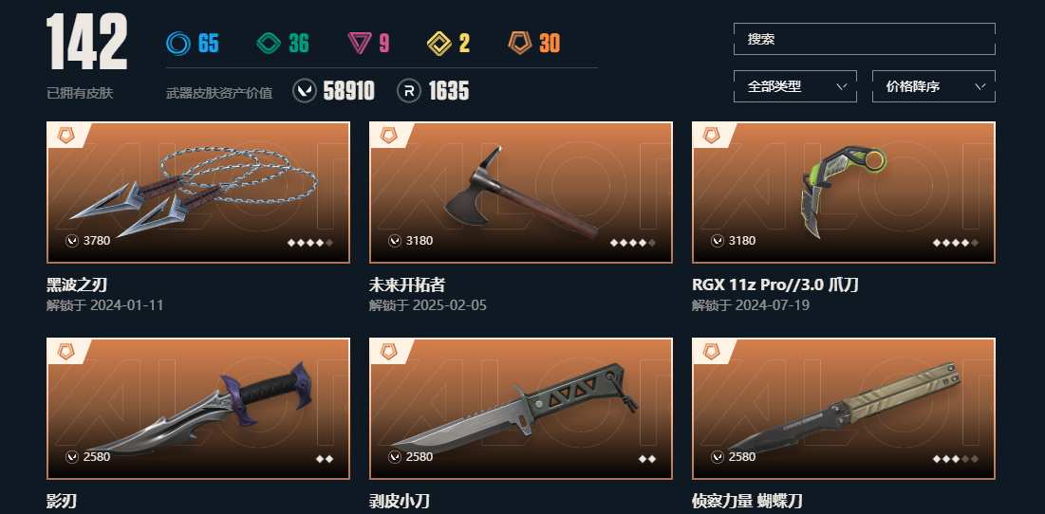Screen dimensions: 1045x514
Task: Click the orange Exclusive tier pentagon icon beside 30
Action: [x=519, y=44]
